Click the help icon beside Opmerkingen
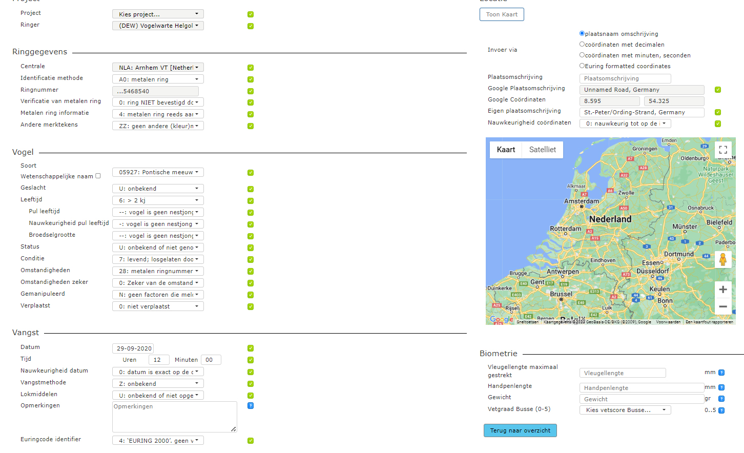 251,406
